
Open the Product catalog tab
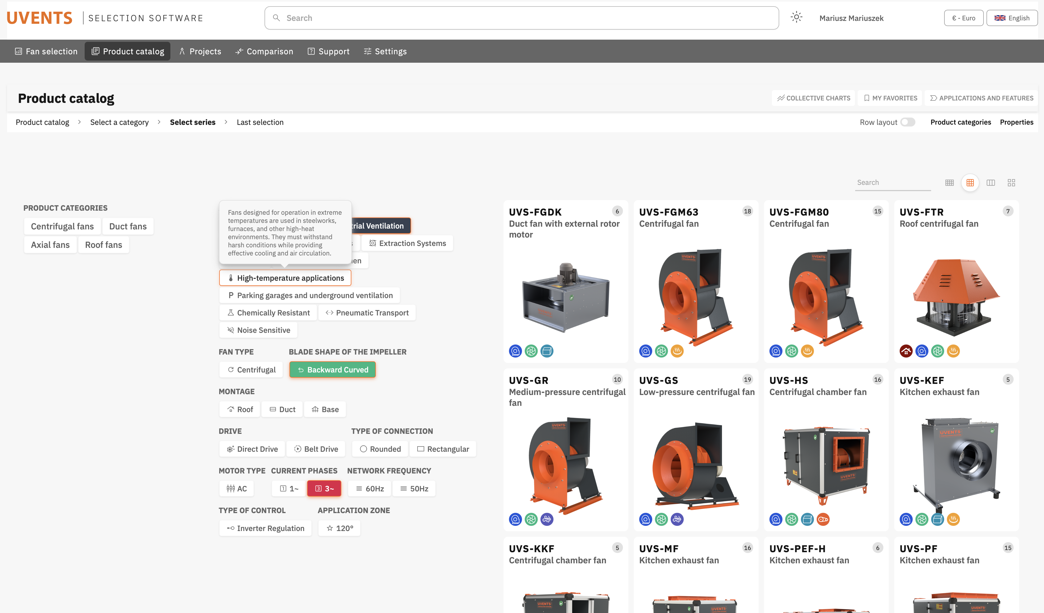tap(128, 51)
